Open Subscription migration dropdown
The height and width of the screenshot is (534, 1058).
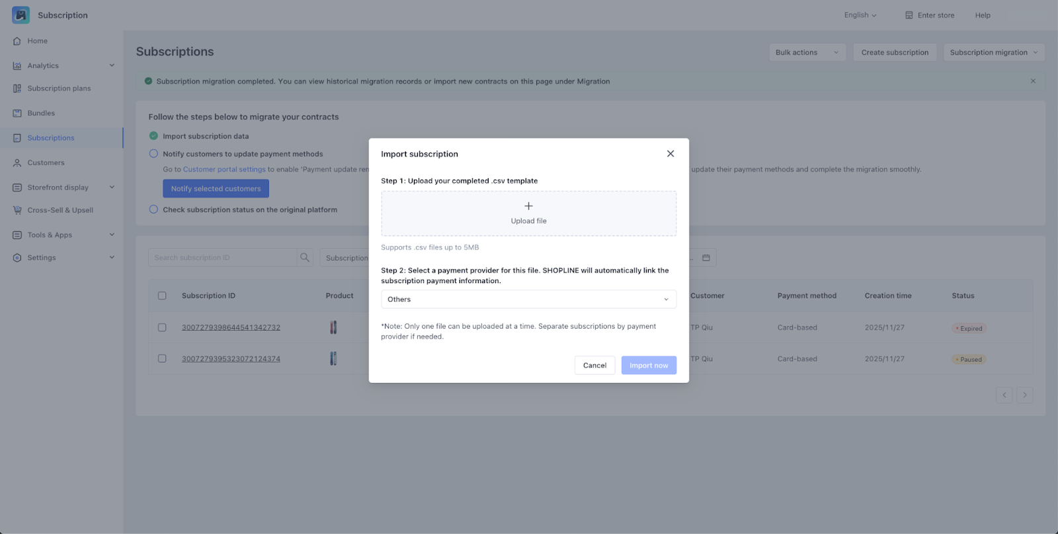[x=994, y=53]
